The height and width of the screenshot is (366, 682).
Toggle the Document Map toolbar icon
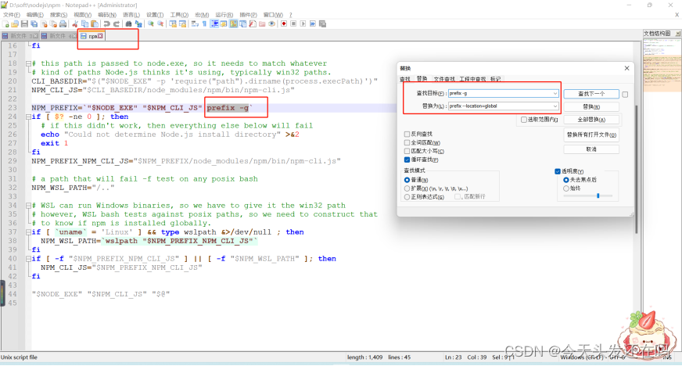(234, 24)
